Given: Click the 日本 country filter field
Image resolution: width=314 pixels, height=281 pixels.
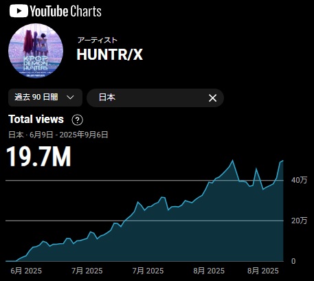Looking at the screenshot, I should pyautogui.click(x=155, y=98).
